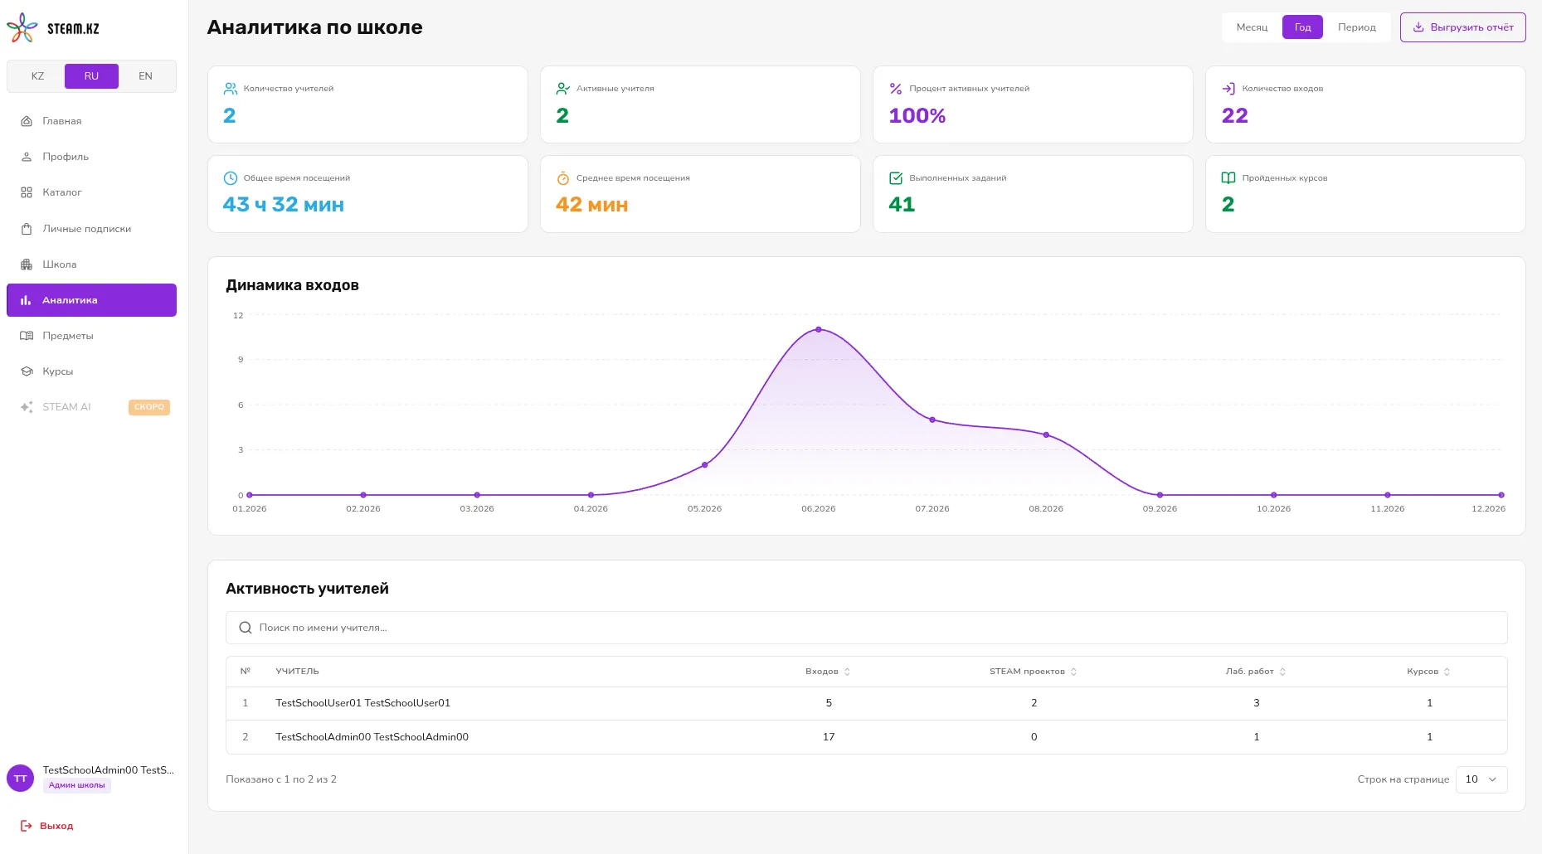Screen dimensions: 1542x854
Task: Open Предметы via its book icon
Action: pos(27,336)
